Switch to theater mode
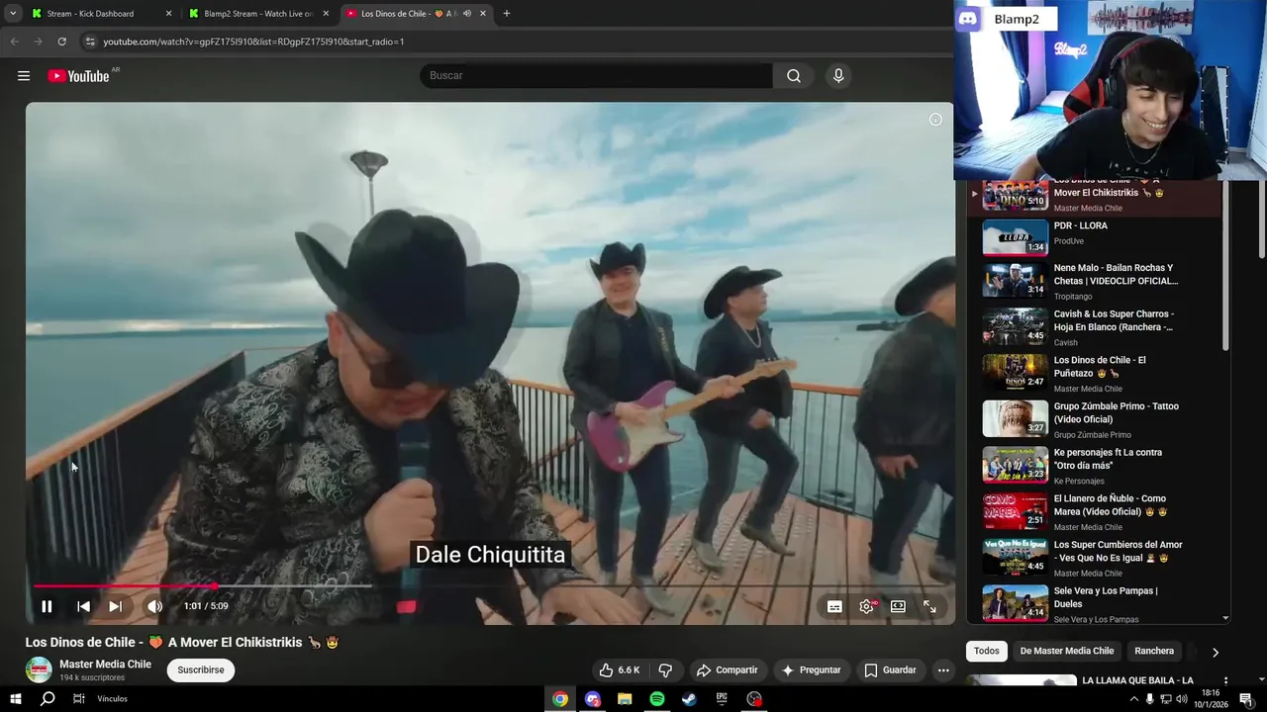The image size is (1267, 712). (x=898, y=606)
